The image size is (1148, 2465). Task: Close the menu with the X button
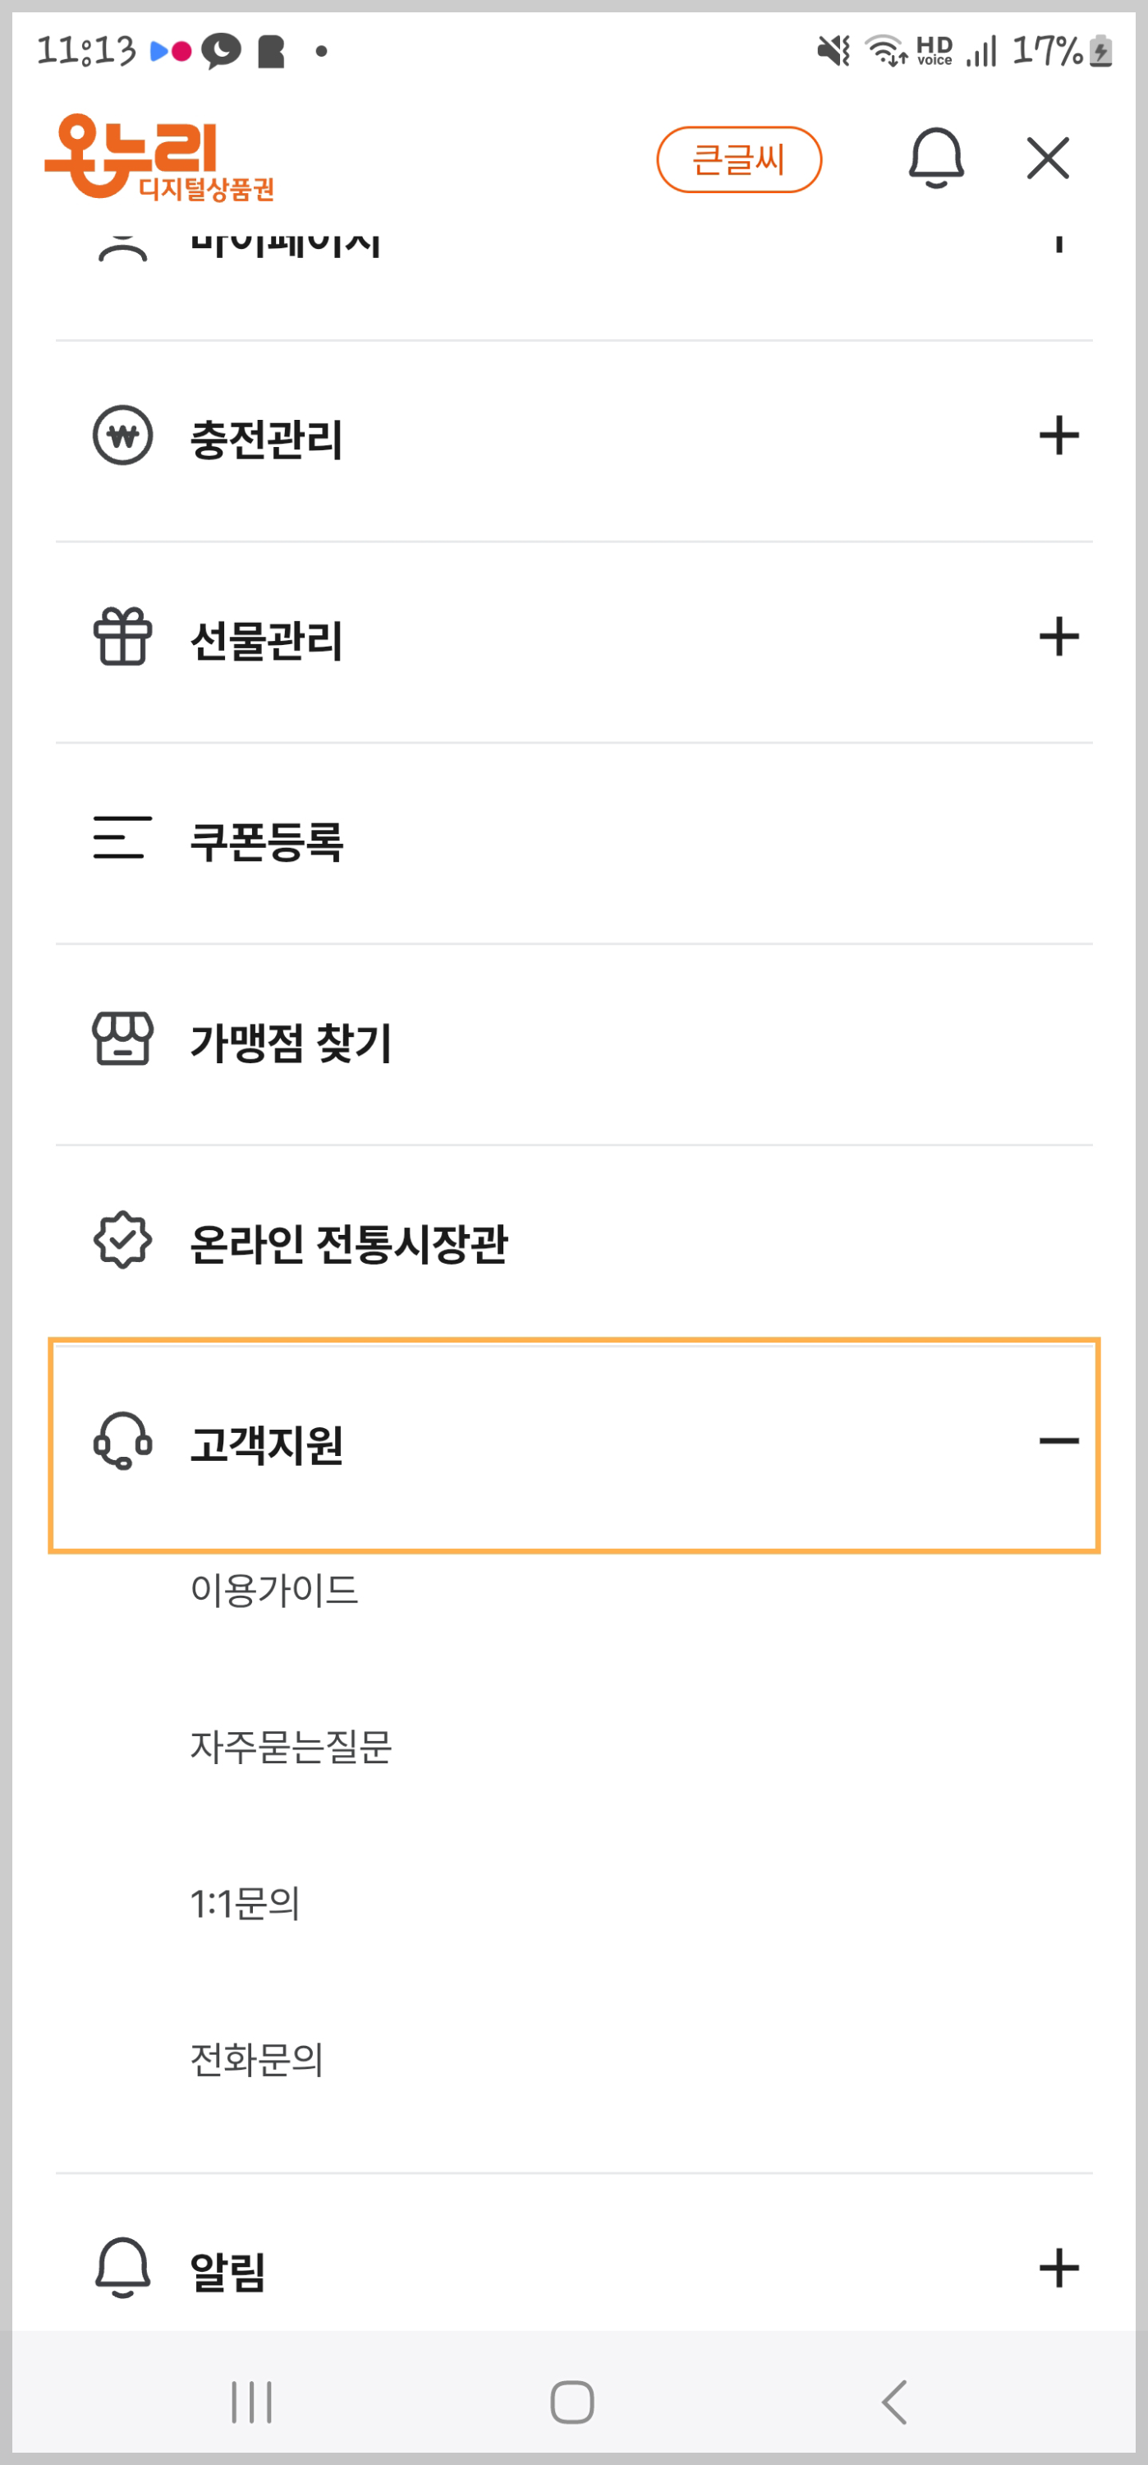coord(1049,158)
